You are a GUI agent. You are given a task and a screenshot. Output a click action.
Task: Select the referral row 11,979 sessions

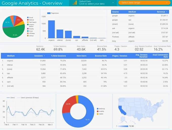[x=85, y=65]
